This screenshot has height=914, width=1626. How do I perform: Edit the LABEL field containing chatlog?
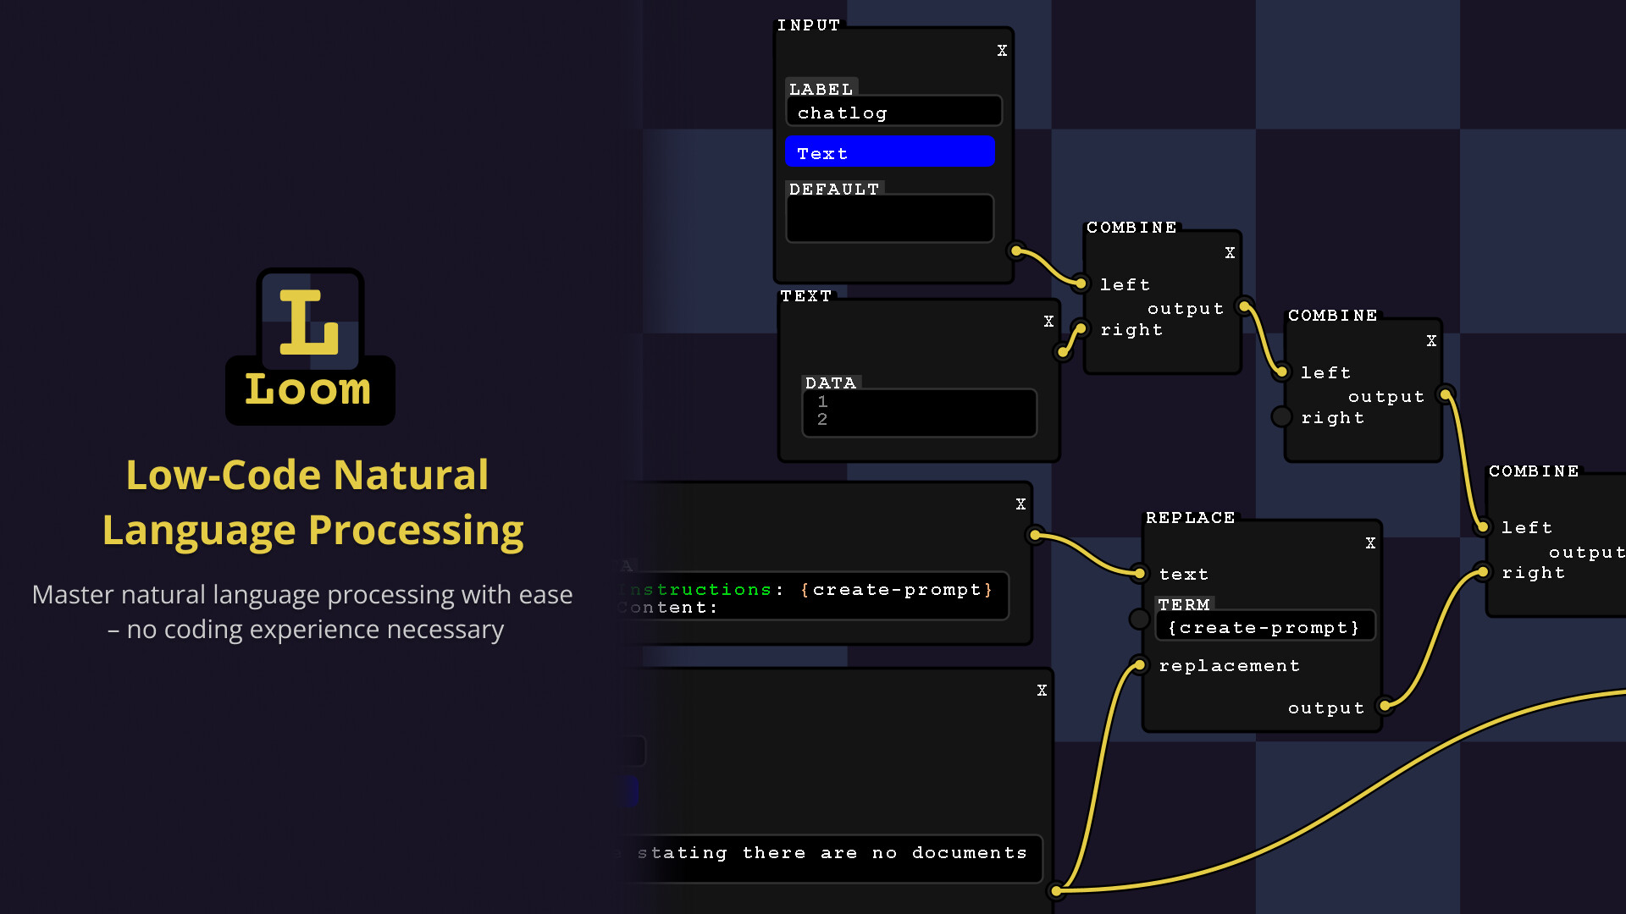point(893,111)
